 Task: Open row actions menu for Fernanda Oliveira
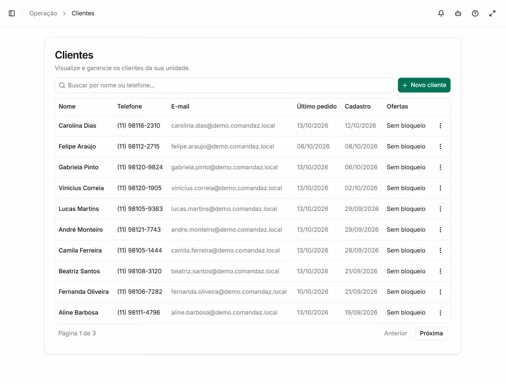pyautogui.click(x=440, y=292)
